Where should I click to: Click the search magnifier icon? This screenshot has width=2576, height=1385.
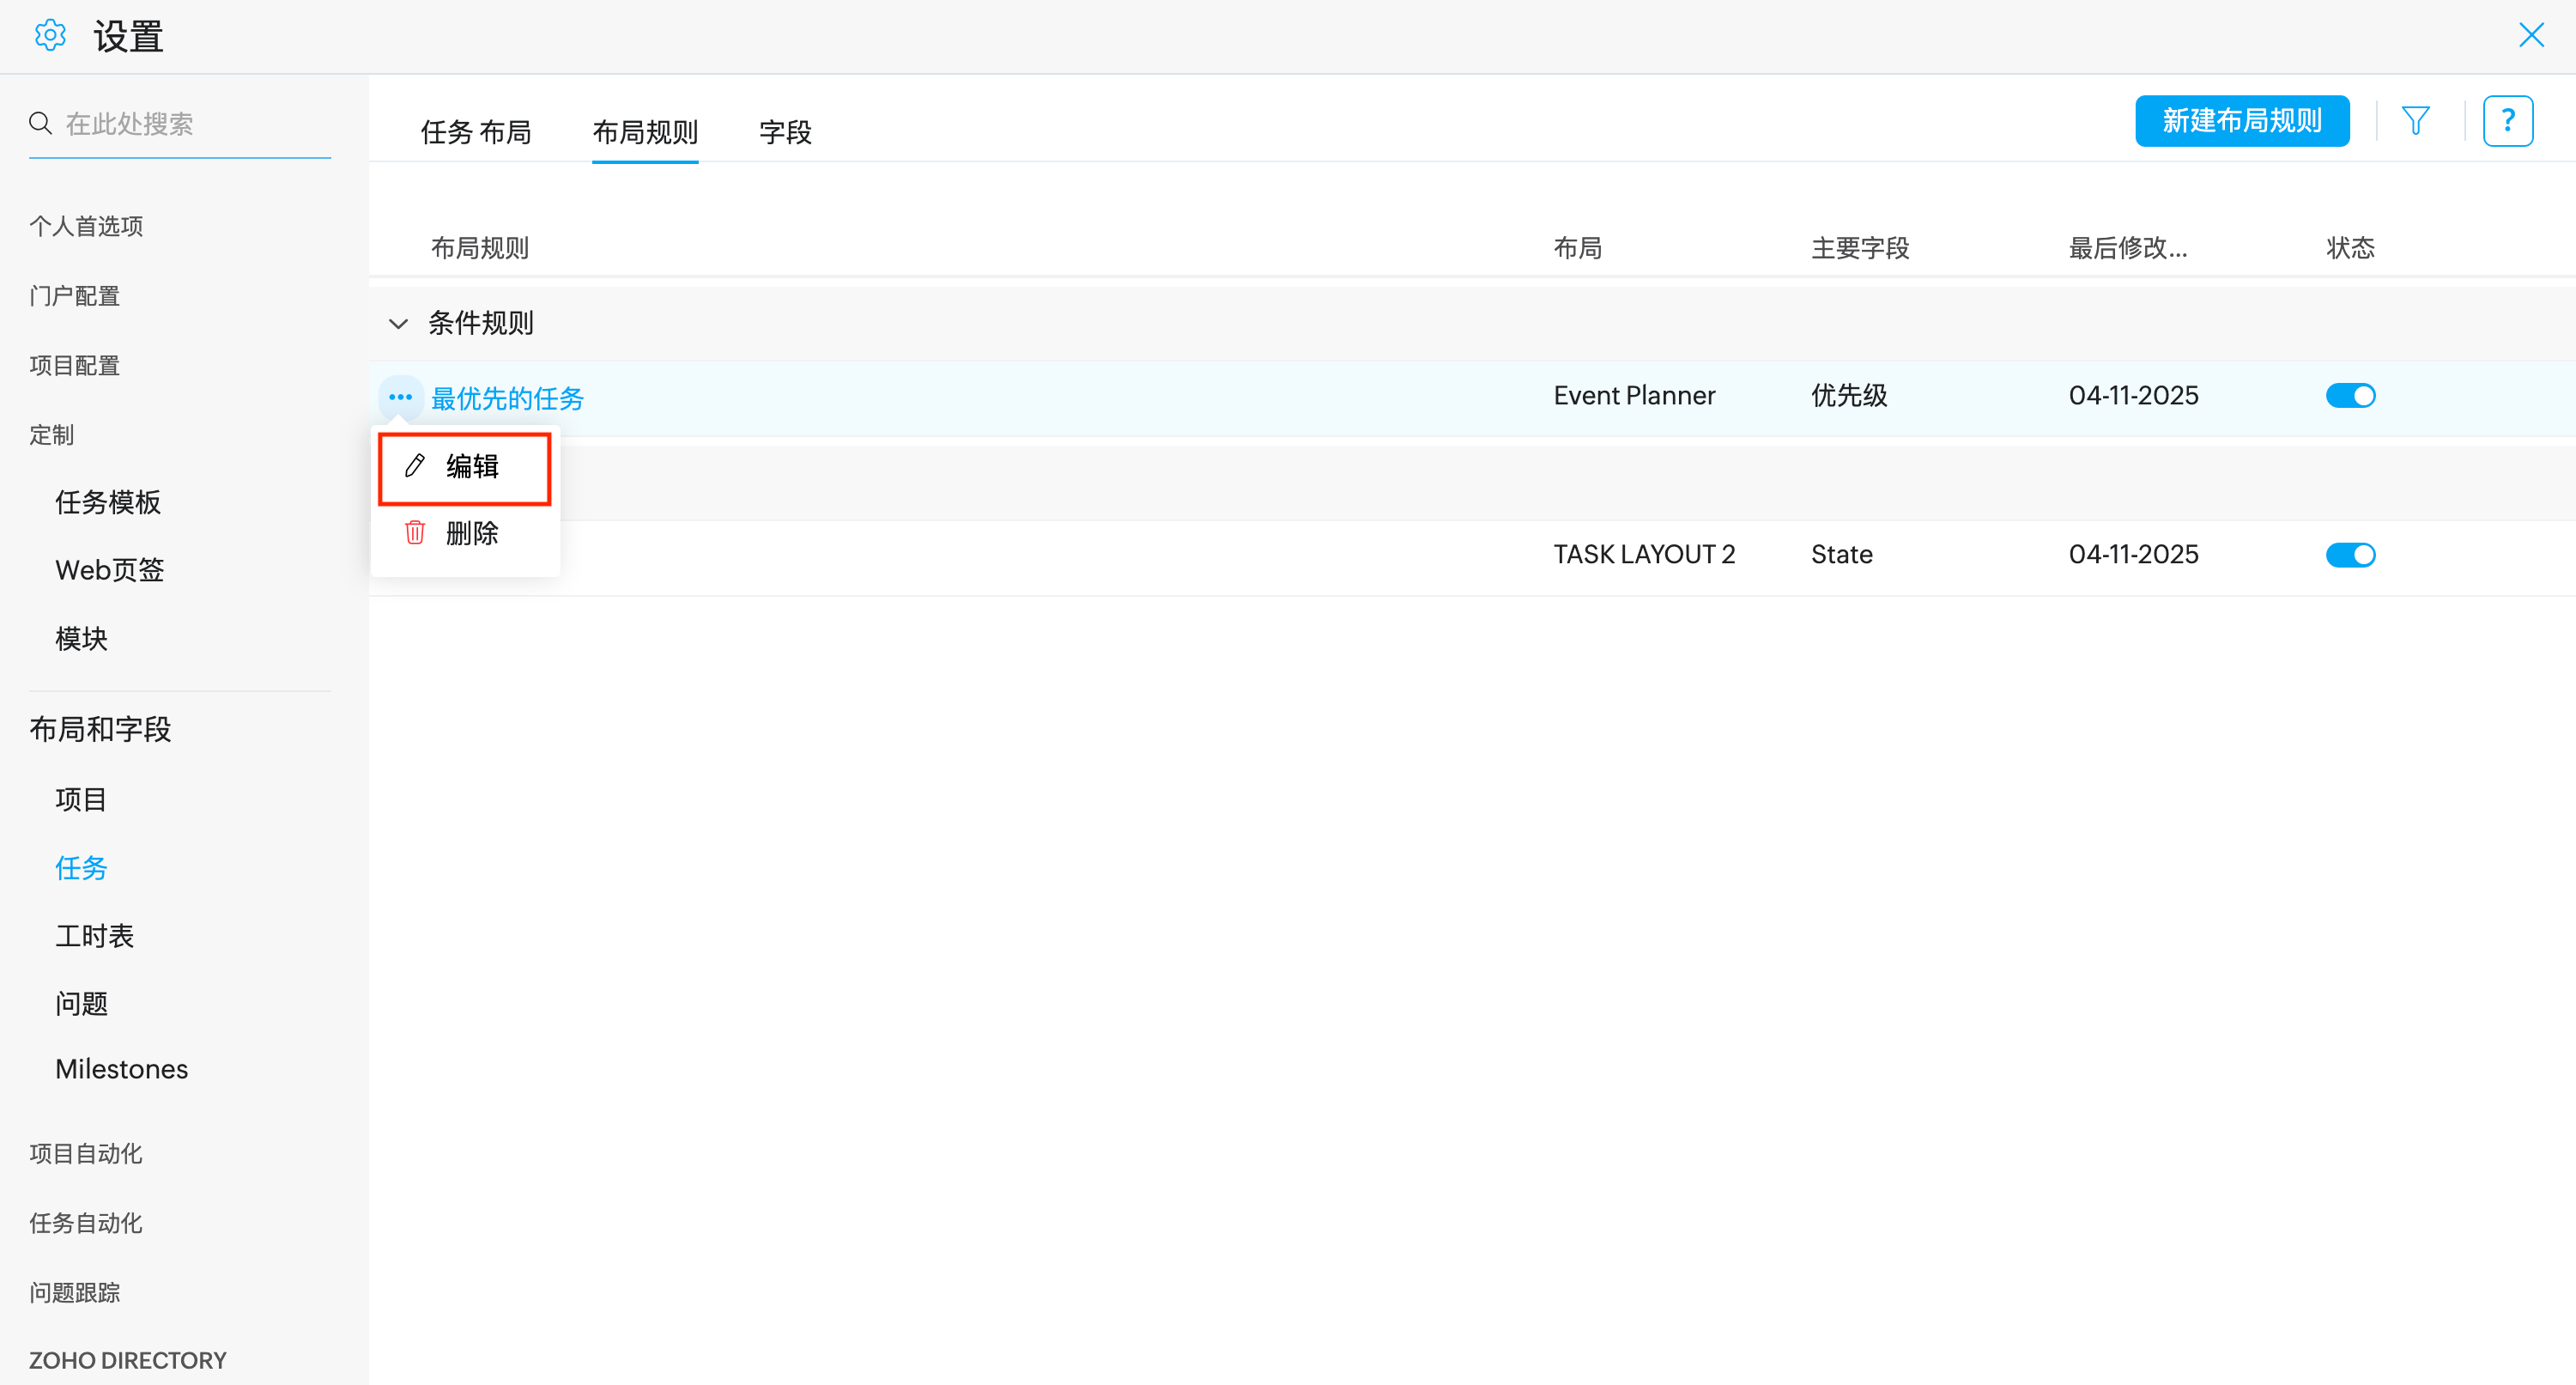(40, 123)
